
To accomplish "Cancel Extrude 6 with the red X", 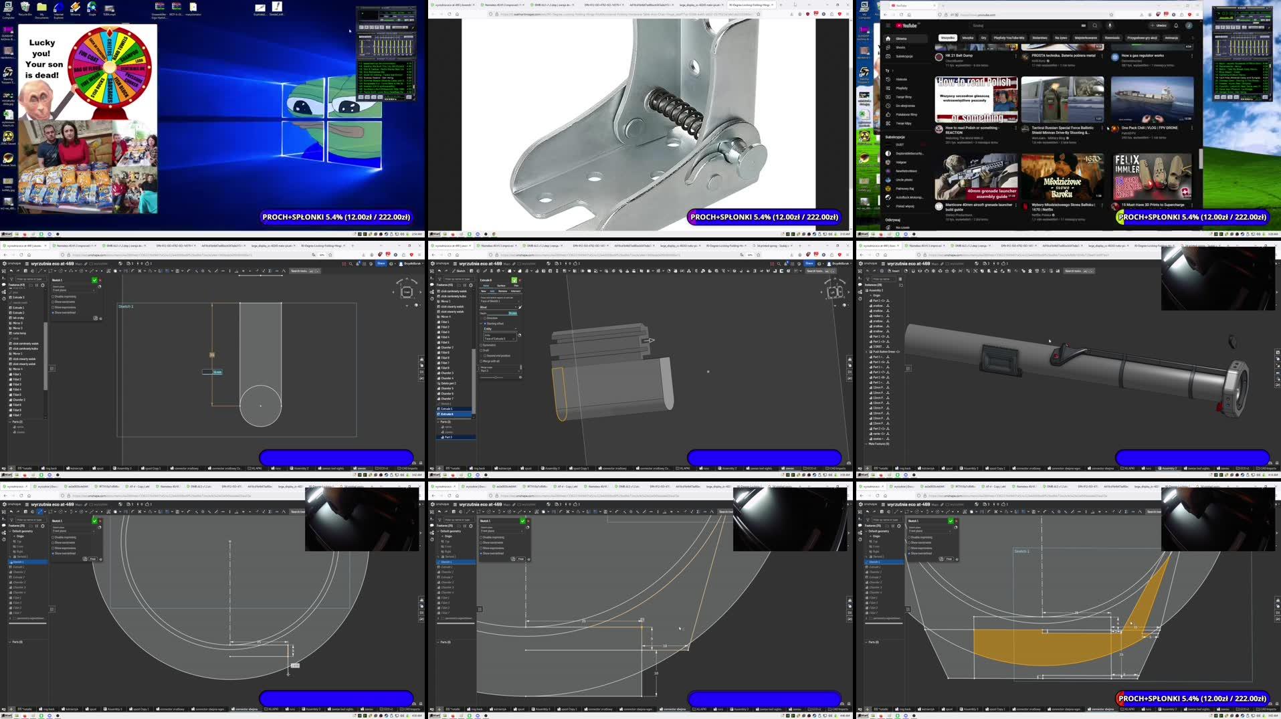I will coord(520,280).
